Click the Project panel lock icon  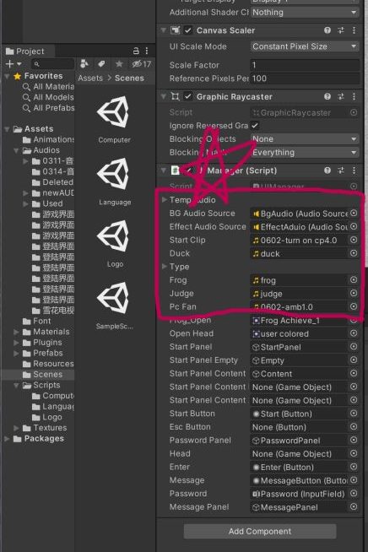pos(136,51)
